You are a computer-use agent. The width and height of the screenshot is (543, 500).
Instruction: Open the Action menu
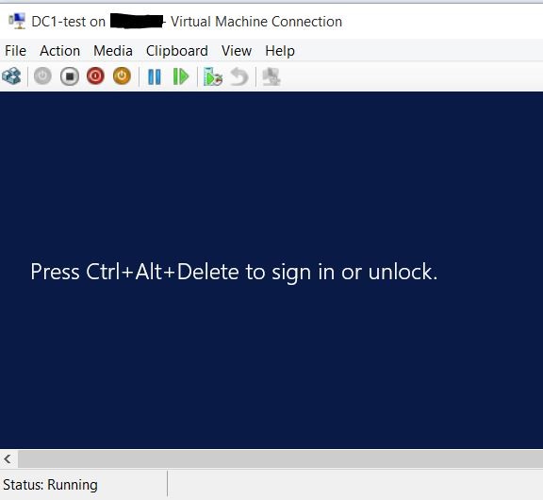point(60,51)
